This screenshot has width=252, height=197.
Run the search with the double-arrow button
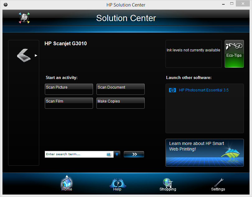pos(134,154)
